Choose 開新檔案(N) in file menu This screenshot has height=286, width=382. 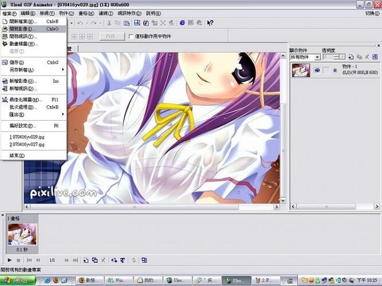[34, 22]
